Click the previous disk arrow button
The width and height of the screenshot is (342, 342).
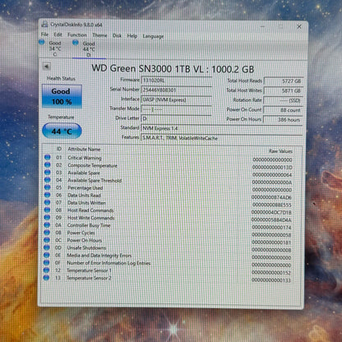[x=46, y=67]
